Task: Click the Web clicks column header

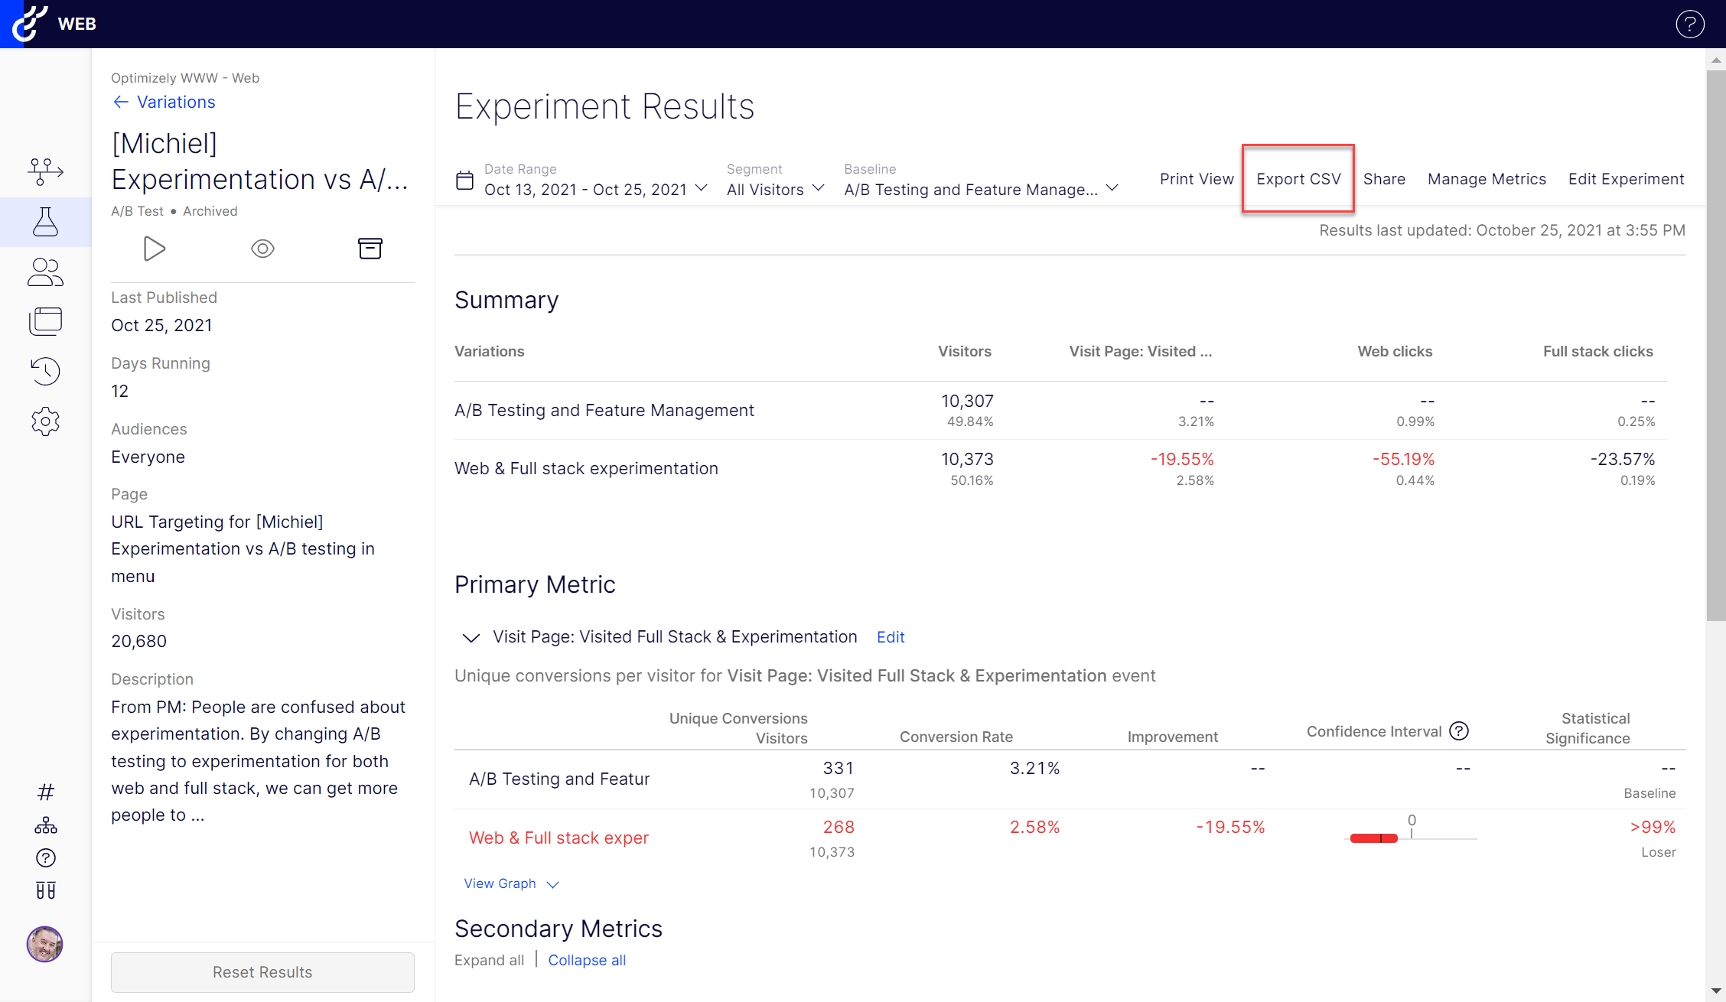Action: [1395, 351]
